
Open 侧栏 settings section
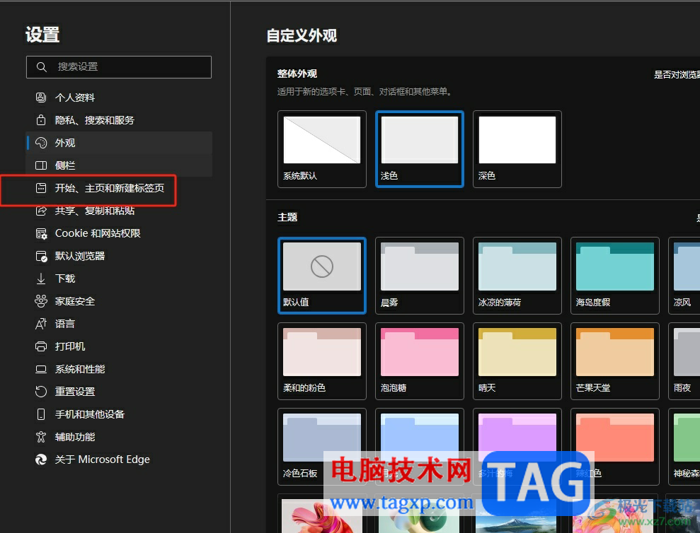[119, 165]
